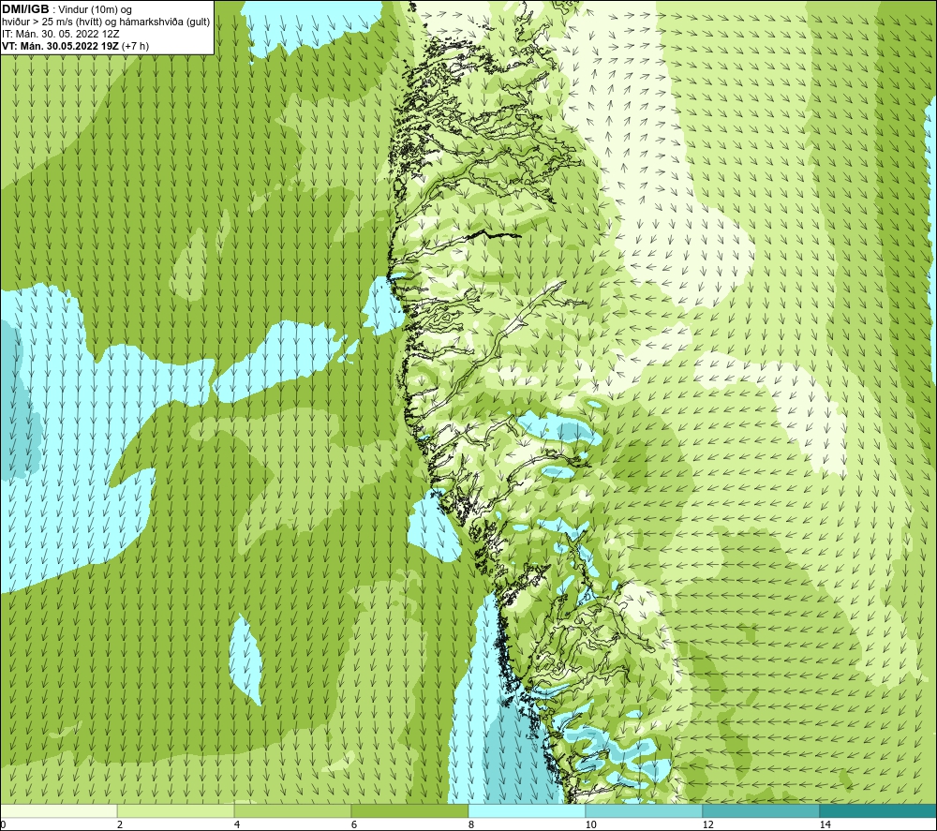Click the 4–6 m/s green swatch
This screenshot has width=937, height=831.
click(x=292, y=810)
